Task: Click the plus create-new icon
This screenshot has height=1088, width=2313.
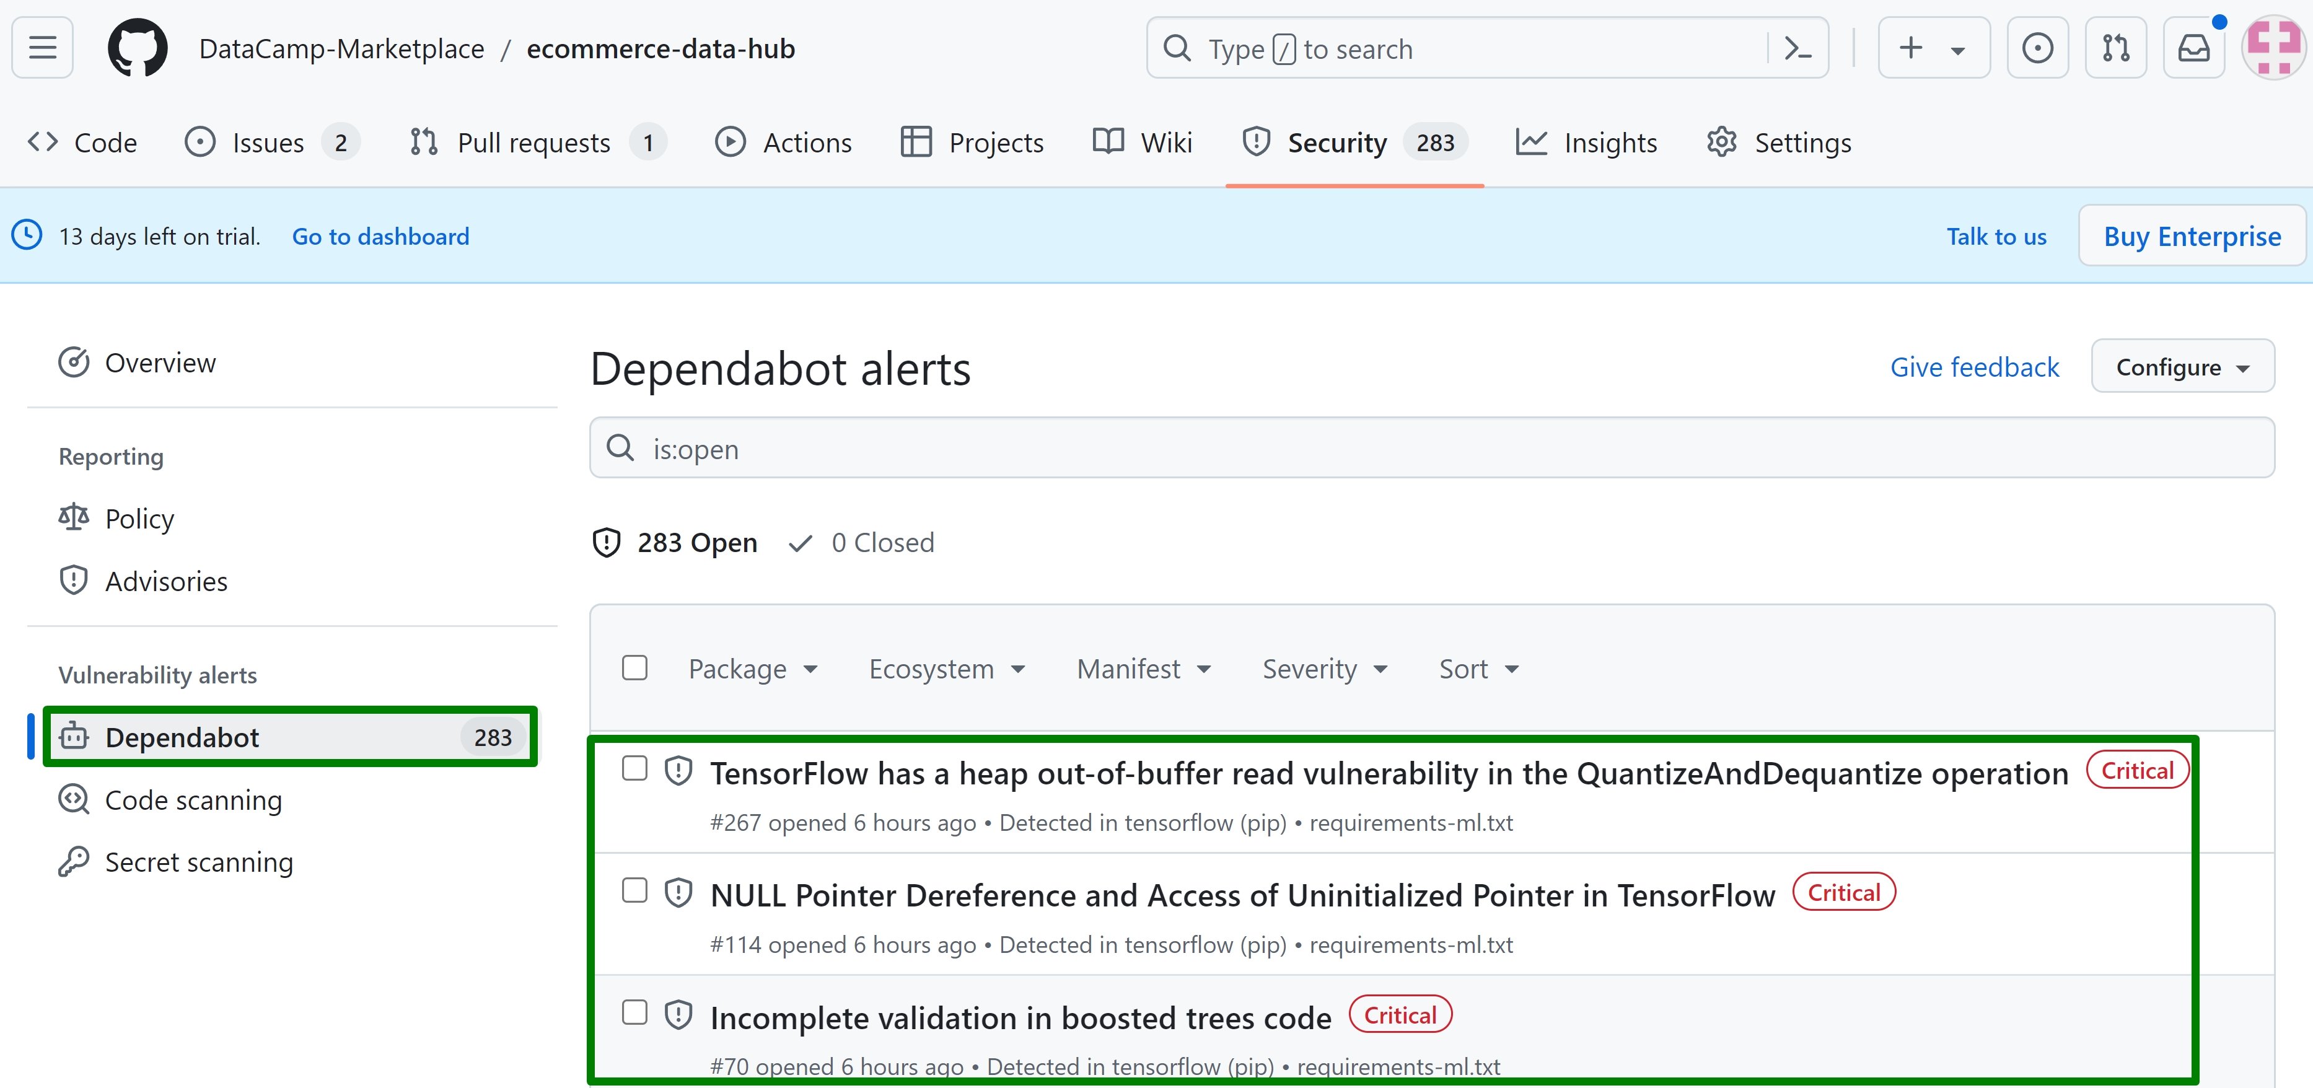Action: [1911, 48]
